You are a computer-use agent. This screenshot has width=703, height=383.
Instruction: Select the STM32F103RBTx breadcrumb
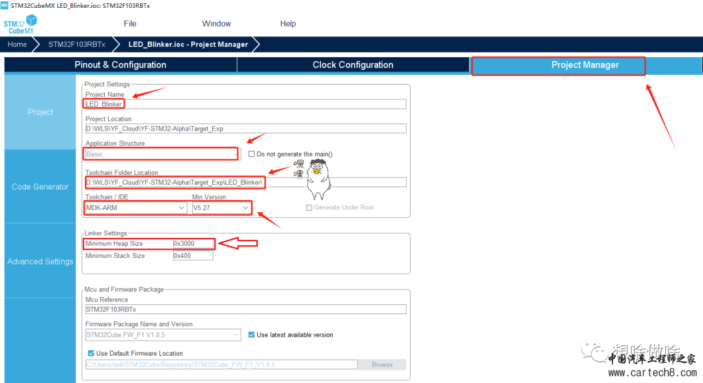pos(77,44)
